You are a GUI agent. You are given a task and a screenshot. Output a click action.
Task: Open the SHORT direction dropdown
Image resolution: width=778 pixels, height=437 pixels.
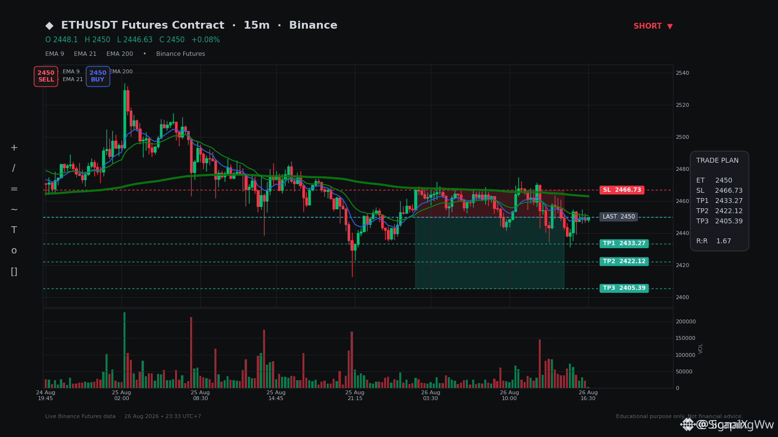click(653, 26)
